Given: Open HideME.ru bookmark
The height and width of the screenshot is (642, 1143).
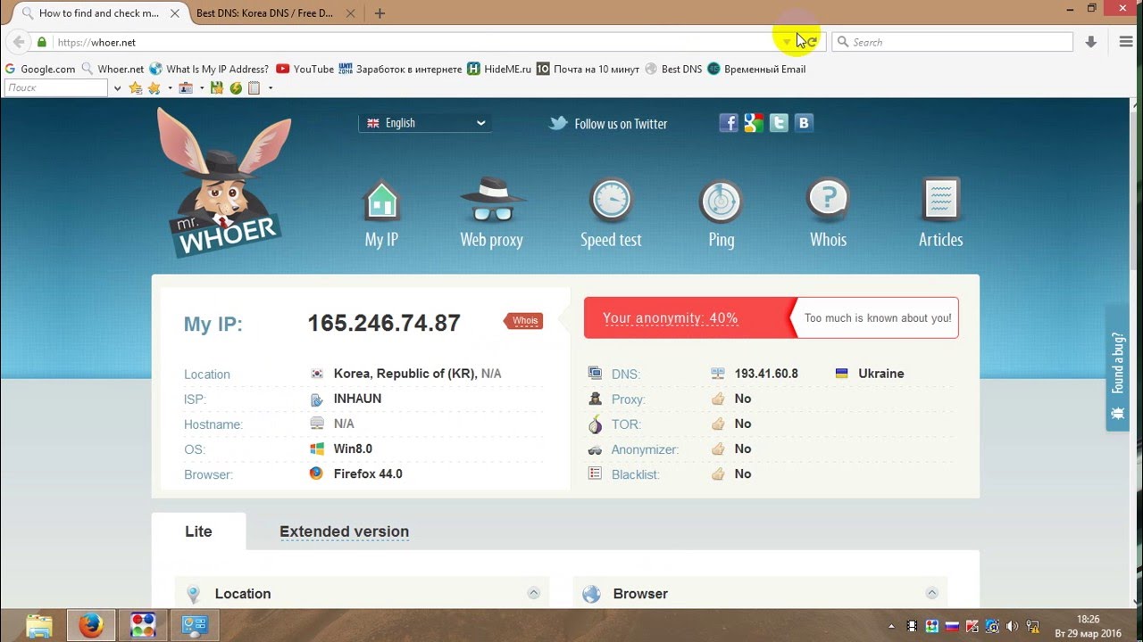Looking at the screenshot, I should coord(499,69).
